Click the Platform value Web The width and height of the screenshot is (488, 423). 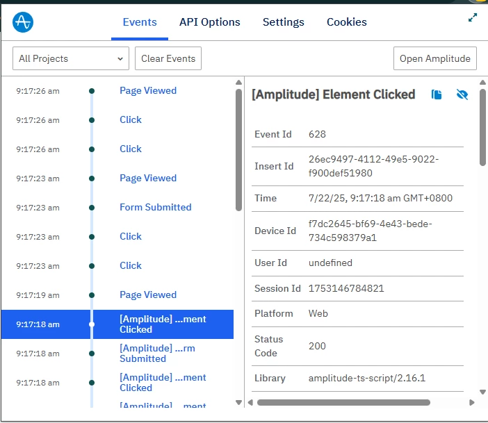point(318,313)
